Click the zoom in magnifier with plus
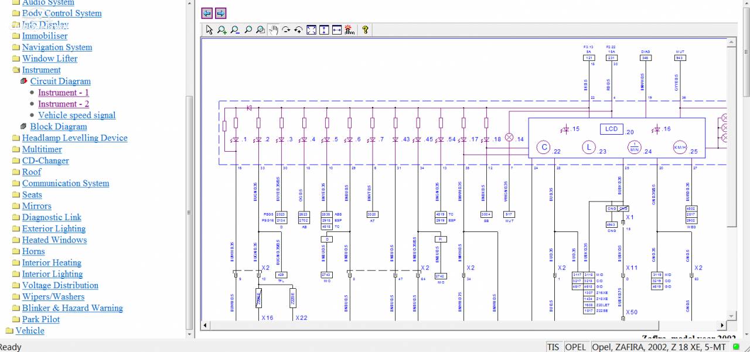Screen dimensions: 750x352 pyautogui.click(x=222, y=30)
